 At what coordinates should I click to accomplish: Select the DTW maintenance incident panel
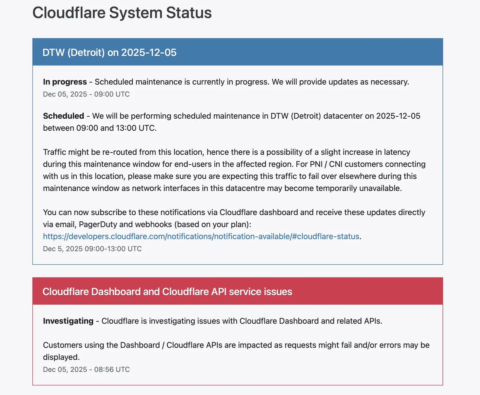238,151
